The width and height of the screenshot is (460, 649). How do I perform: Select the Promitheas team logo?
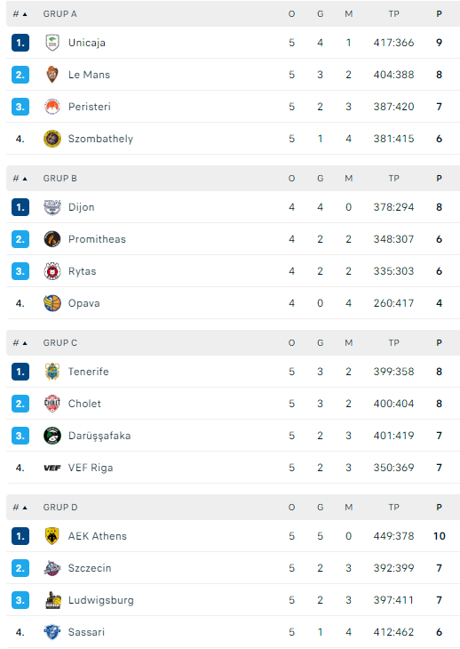coord(52,239)
